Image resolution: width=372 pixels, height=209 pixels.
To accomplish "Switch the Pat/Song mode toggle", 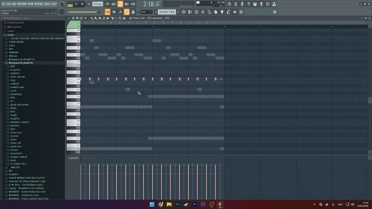I will (x=70, y=4).
